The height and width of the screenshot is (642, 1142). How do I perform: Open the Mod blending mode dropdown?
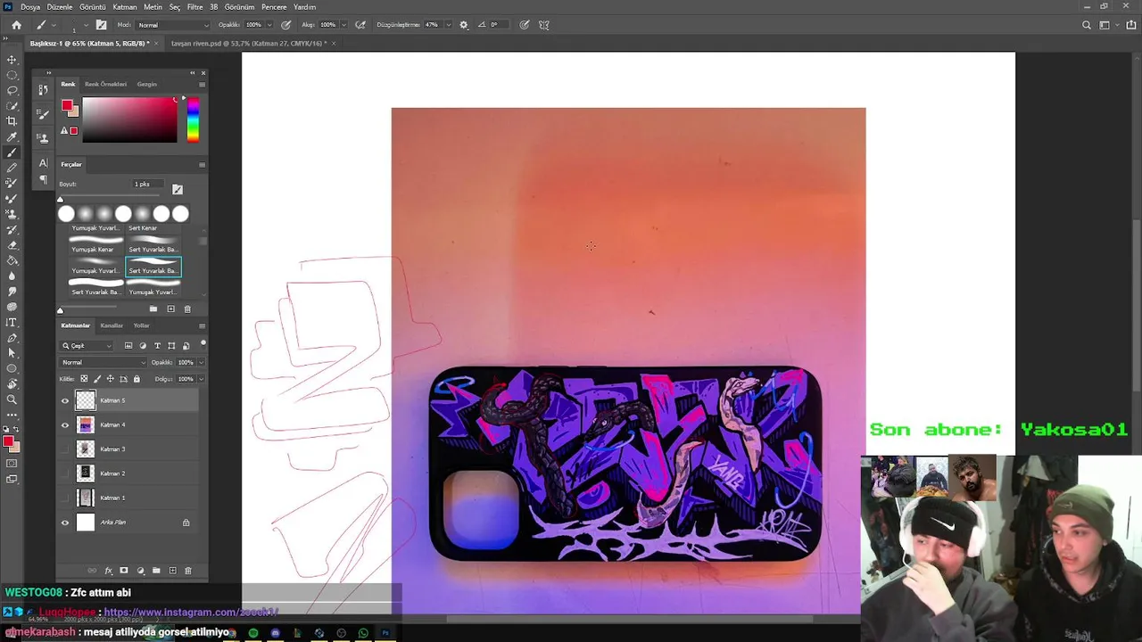[x=174, y=25]
